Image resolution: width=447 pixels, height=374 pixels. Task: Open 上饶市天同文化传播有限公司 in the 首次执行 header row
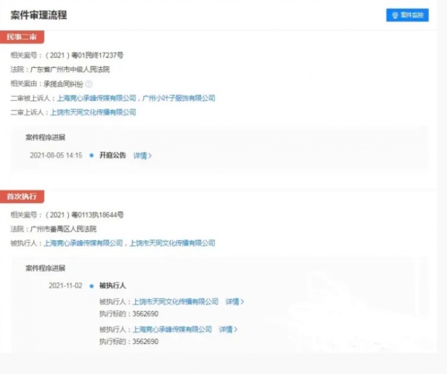[x=172, y=243]
